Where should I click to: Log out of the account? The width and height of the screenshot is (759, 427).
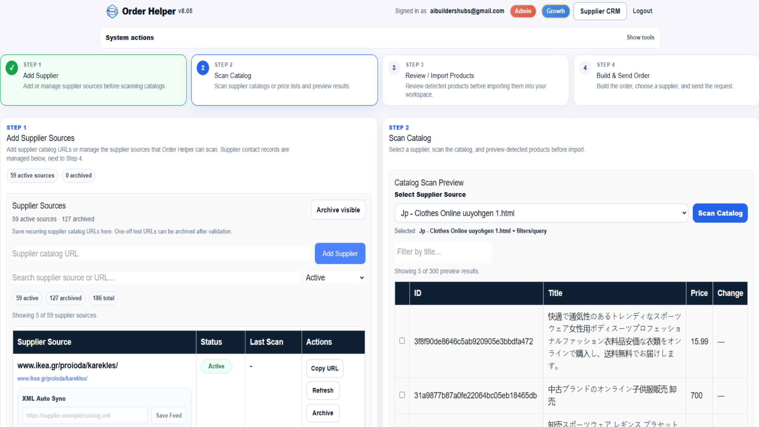pyautogui.click(x=642, y=11)
